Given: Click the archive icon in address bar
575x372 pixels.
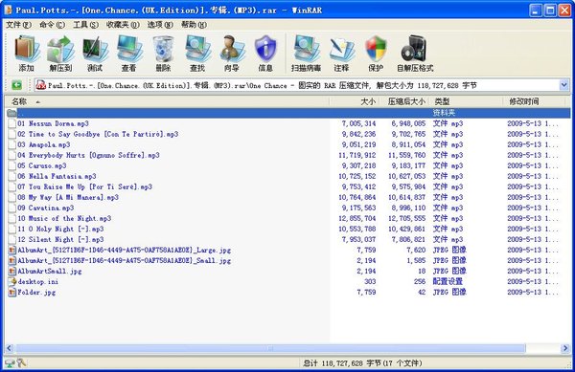Looking at the screenshot, I should pyautogui.click(x=40, y=85).
